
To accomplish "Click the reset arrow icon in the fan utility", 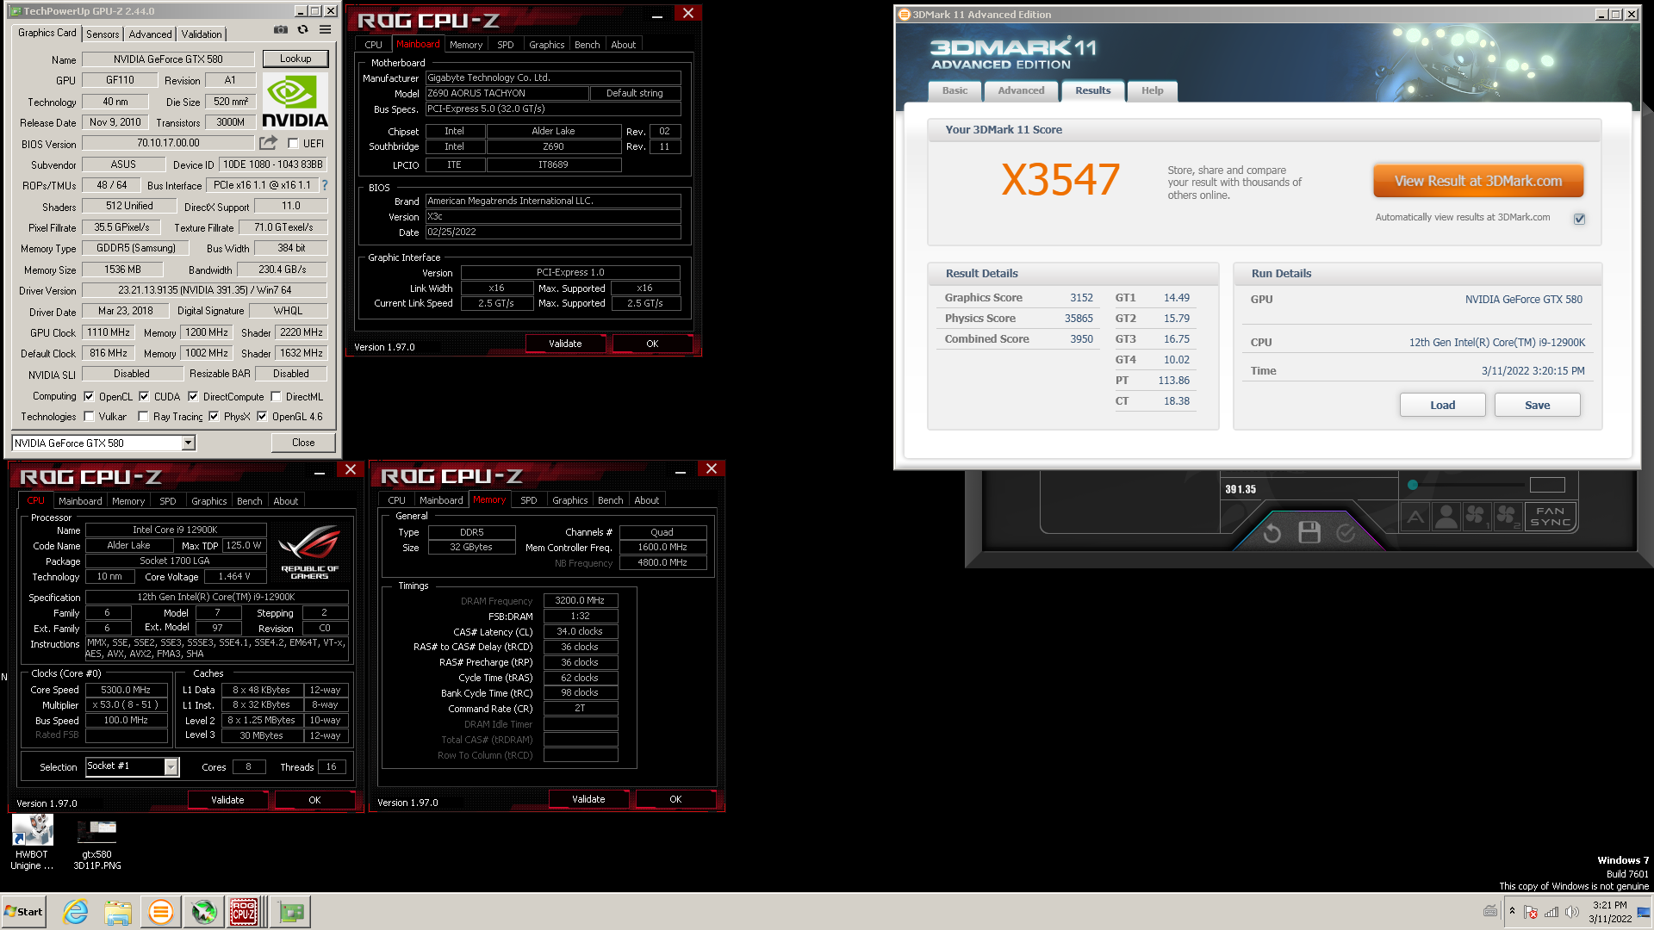I will coord(1272,534).
